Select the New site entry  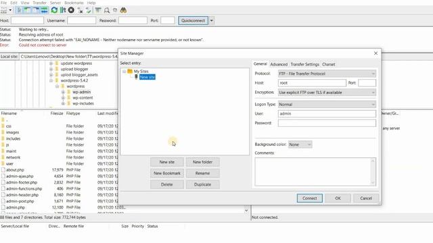pyautogui.click(x=147, y=77)
